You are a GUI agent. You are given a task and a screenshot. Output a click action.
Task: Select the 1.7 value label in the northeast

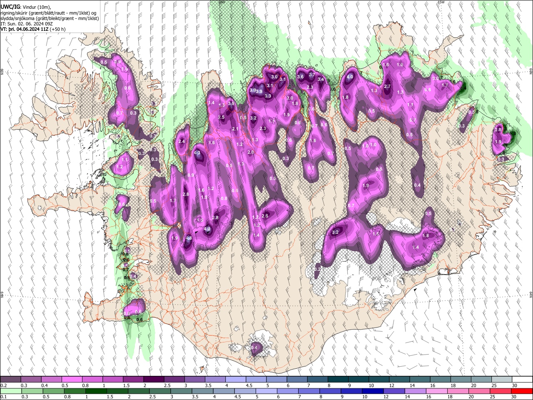pos(445,85)
